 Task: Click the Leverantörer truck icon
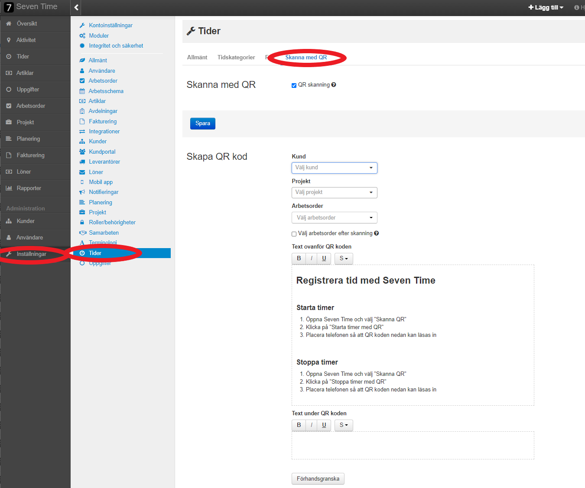(82, 162)
